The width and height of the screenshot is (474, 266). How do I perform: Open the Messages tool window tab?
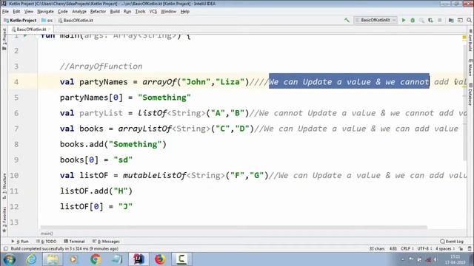106,242
